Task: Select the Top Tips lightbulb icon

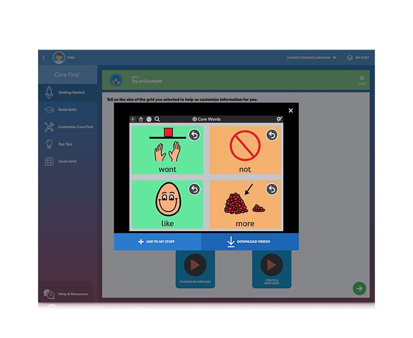Action: coord(48,144)
